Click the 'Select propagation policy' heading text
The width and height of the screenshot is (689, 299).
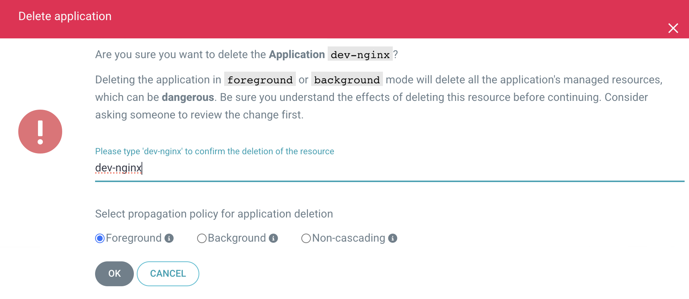214,214
